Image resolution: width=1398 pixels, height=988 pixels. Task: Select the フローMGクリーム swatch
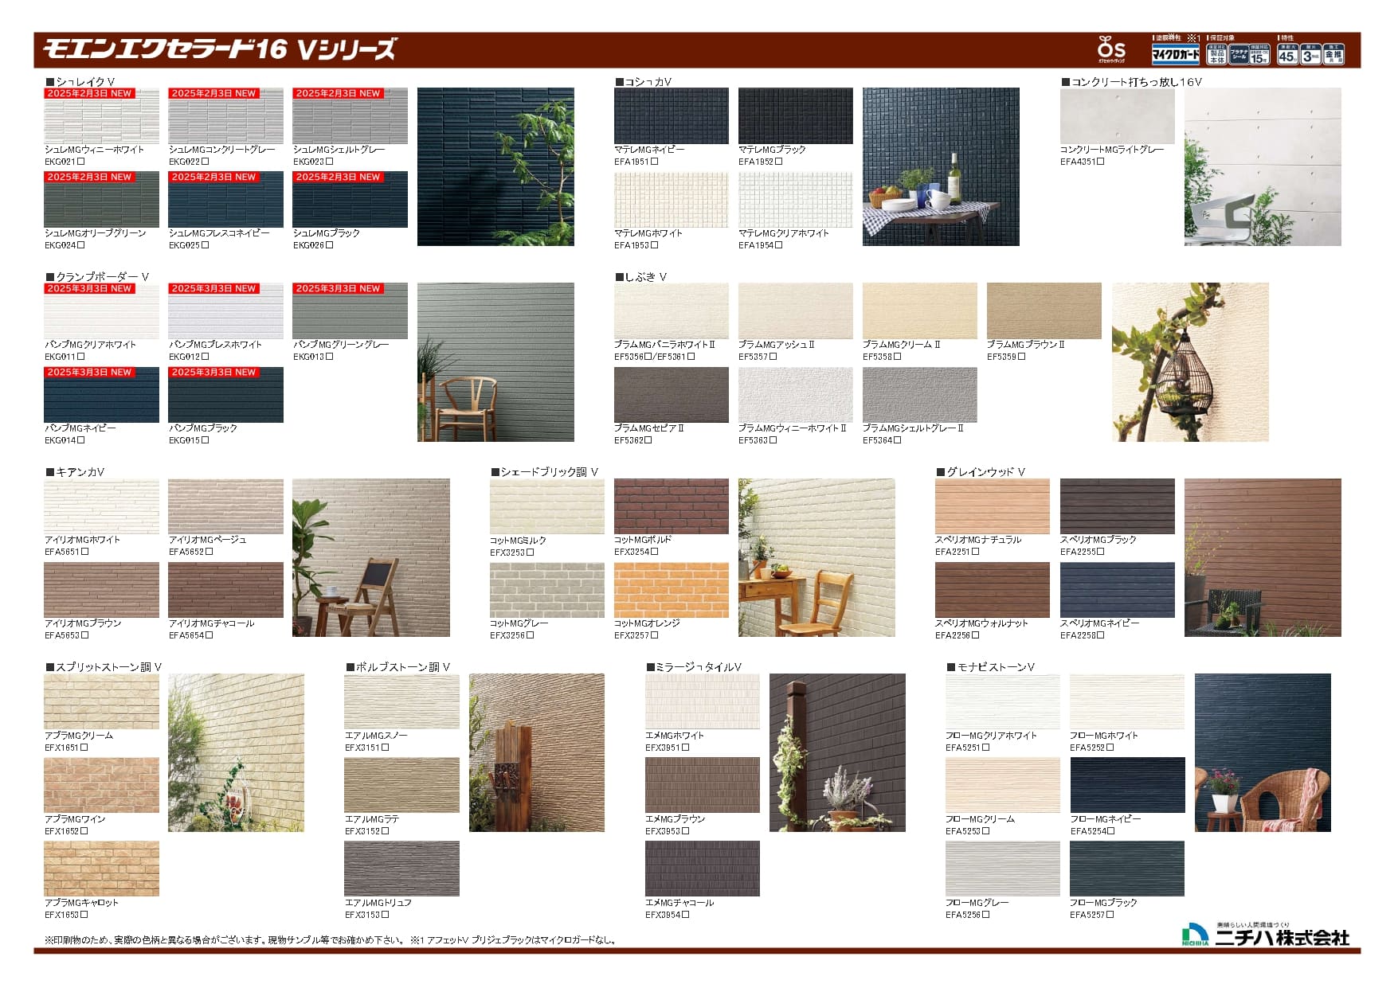pos(1002,784)
